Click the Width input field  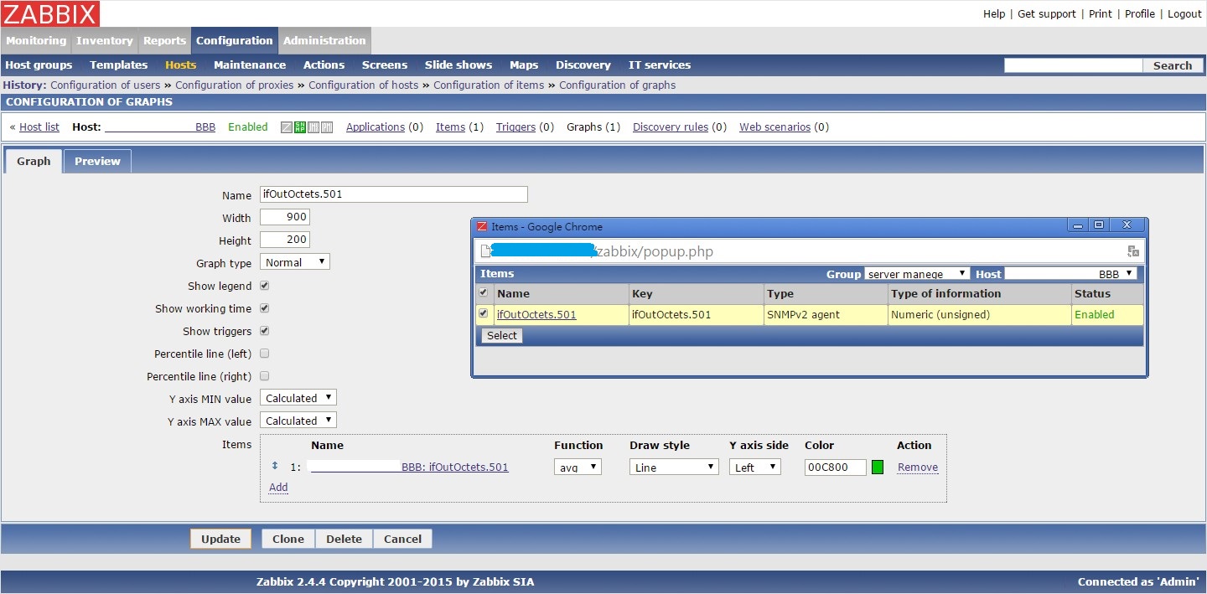pos(285,217)
